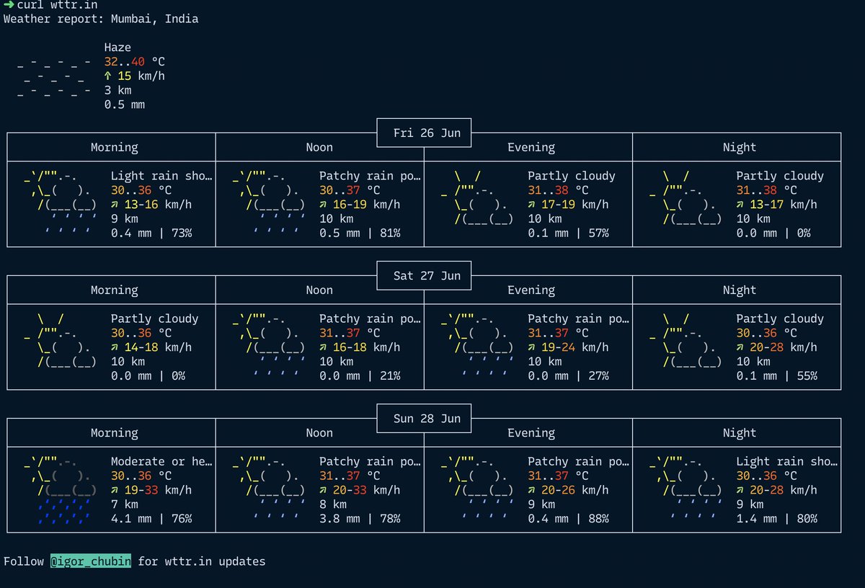Click the Haze ASCII icon for current weather
Image resolution: width=865 pixels, height=588 pixels.
point(55,76)
